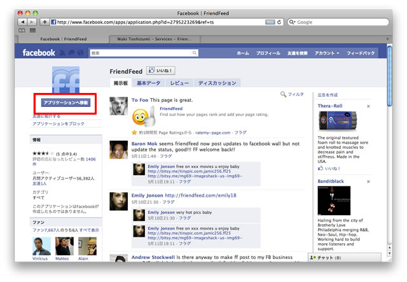This screenshot has height=282, width=407.
Task: Select the レビュー tab
Action: point(179,83)
